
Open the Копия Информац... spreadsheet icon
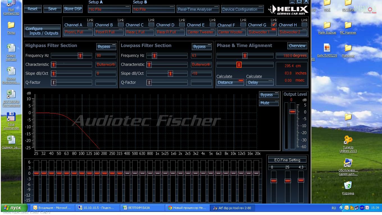tap(11, 75)
